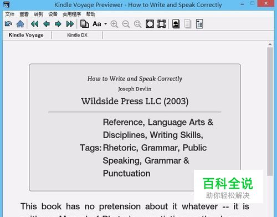The height and width of the screenshot is (217, 277).
Task: Click the fit-to-frame view icon
Action: pos(162,24)
